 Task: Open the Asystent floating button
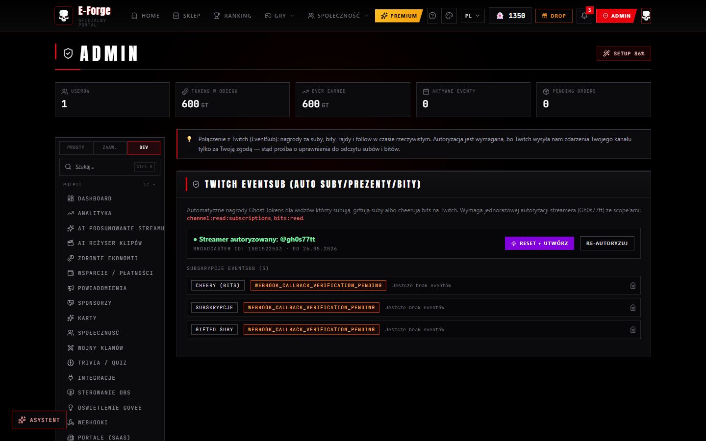click(39, 420)
